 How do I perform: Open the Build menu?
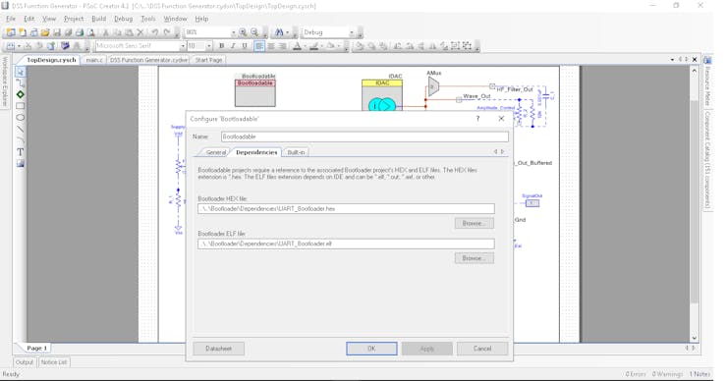99,19
